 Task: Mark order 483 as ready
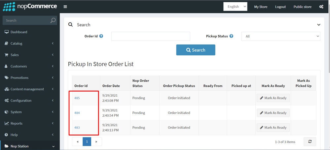(273, 128)
